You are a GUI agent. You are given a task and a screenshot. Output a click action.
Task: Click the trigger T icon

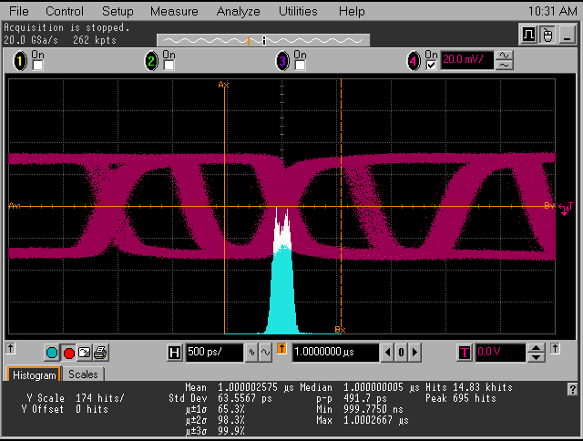pos(465,353)
